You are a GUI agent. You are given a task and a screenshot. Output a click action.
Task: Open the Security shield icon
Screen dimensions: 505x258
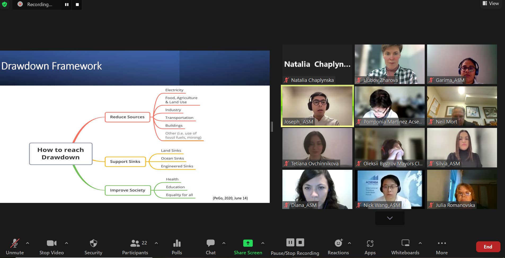(93, 243)
